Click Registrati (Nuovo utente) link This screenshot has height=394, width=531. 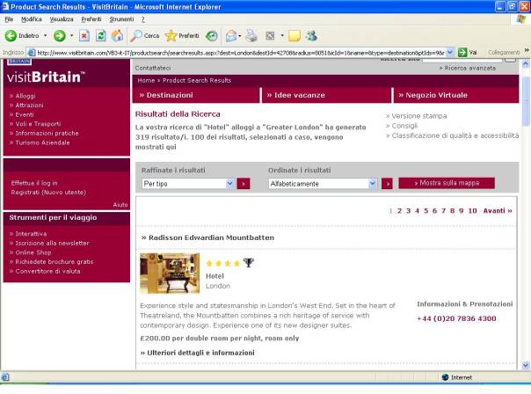pyautogui.click(x=48, y=192)
